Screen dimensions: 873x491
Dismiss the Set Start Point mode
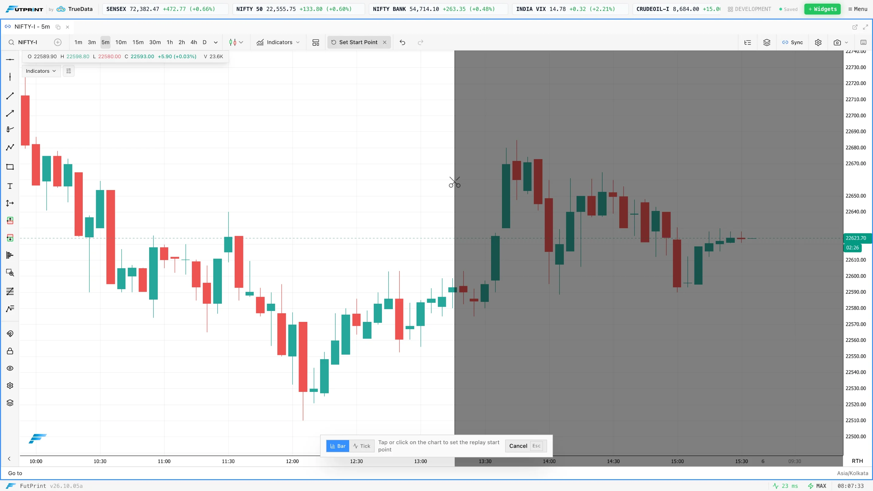[x=385, y=42]
